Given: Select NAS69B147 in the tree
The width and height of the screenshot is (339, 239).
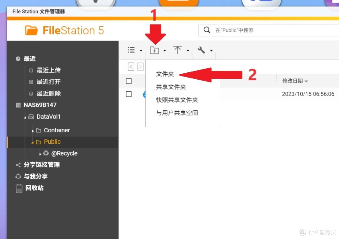Looking at the screenshot, I should (x=40, y=105).
